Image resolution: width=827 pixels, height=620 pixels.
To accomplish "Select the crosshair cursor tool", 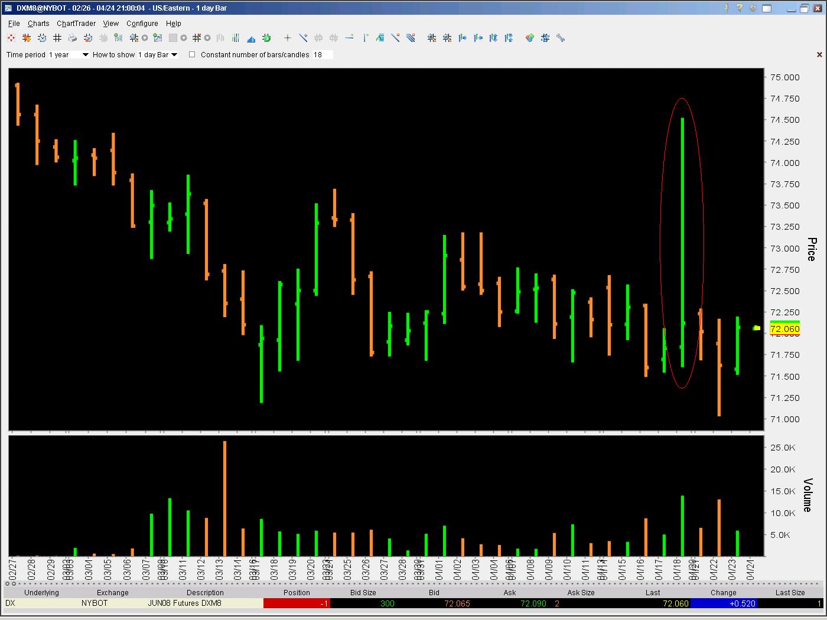I will [288, 37].
